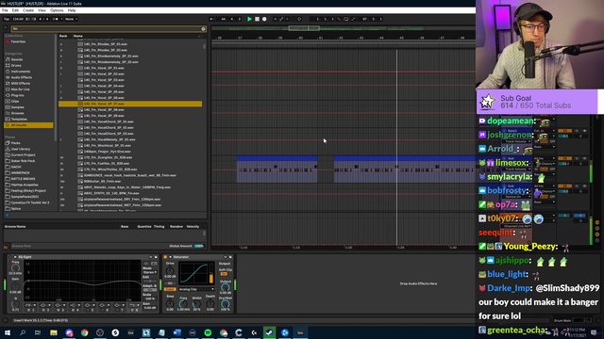Open the Options menu
This screenshot has width=604, height=339.
[x=57, y=10]
